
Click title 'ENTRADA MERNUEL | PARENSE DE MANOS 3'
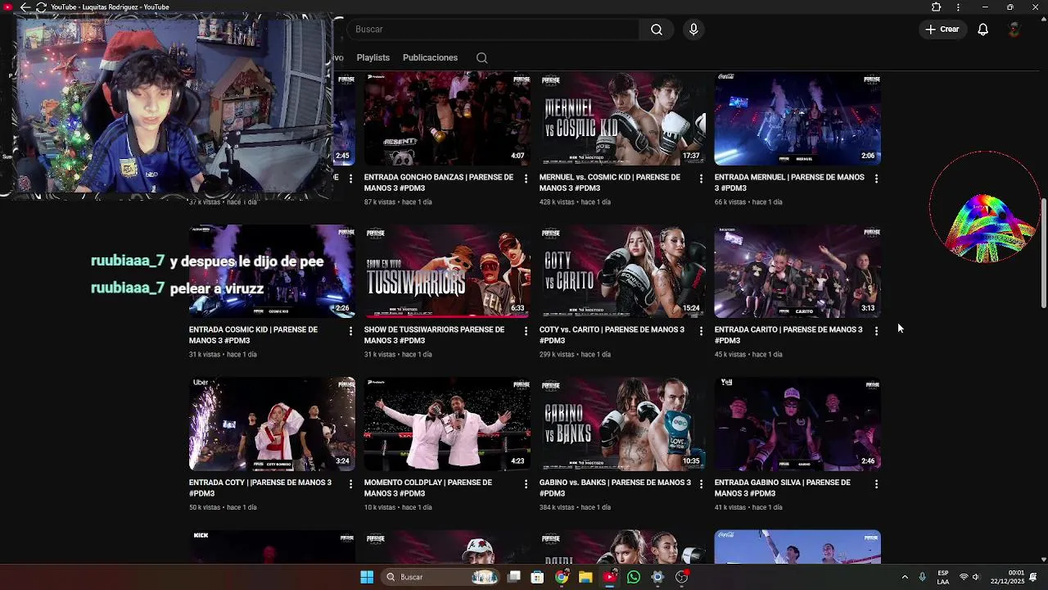click(789, 183)
